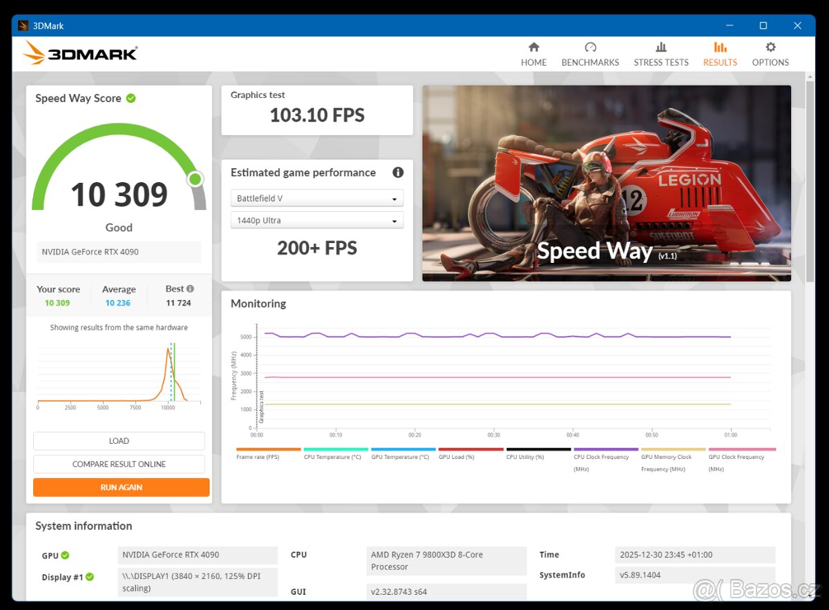The width and height of the screenshot is (829, 610).
Task: Open the Battlefield V game dropdown
Action: [317, 198]
